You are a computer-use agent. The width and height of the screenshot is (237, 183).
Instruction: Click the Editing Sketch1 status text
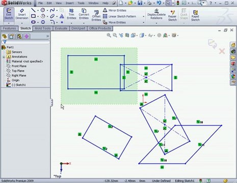click(x=185, y=181)
